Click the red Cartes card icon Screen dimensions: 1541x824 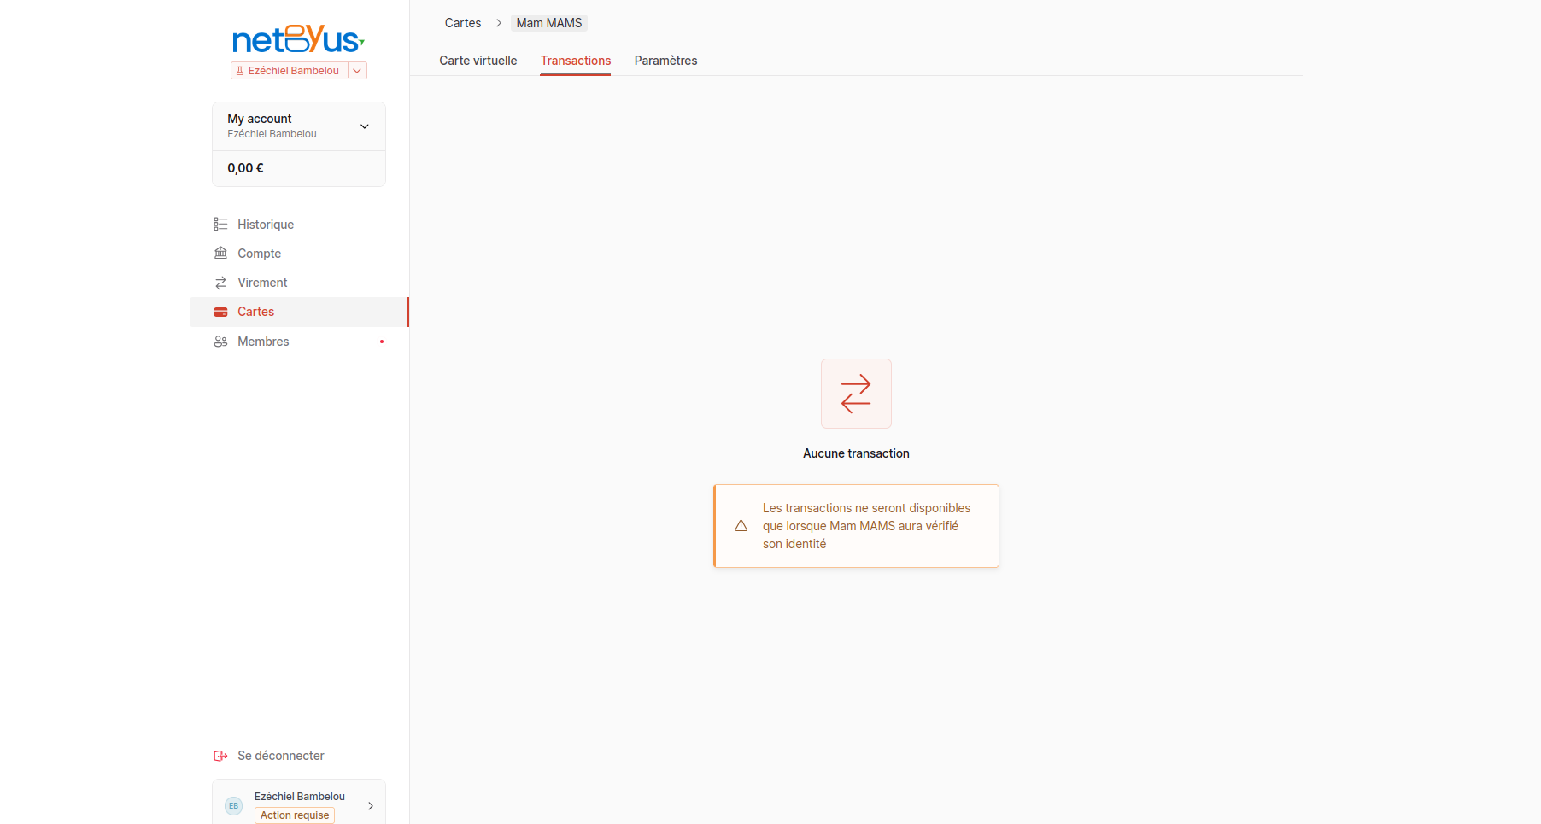(x=220, y=312)
